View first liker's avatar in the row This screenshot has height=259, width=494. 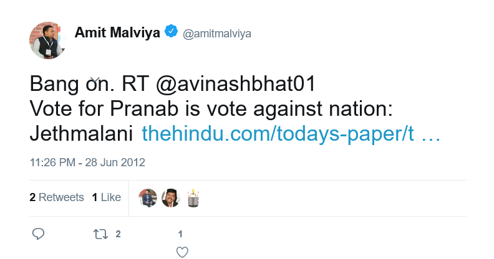pos(148,198)
